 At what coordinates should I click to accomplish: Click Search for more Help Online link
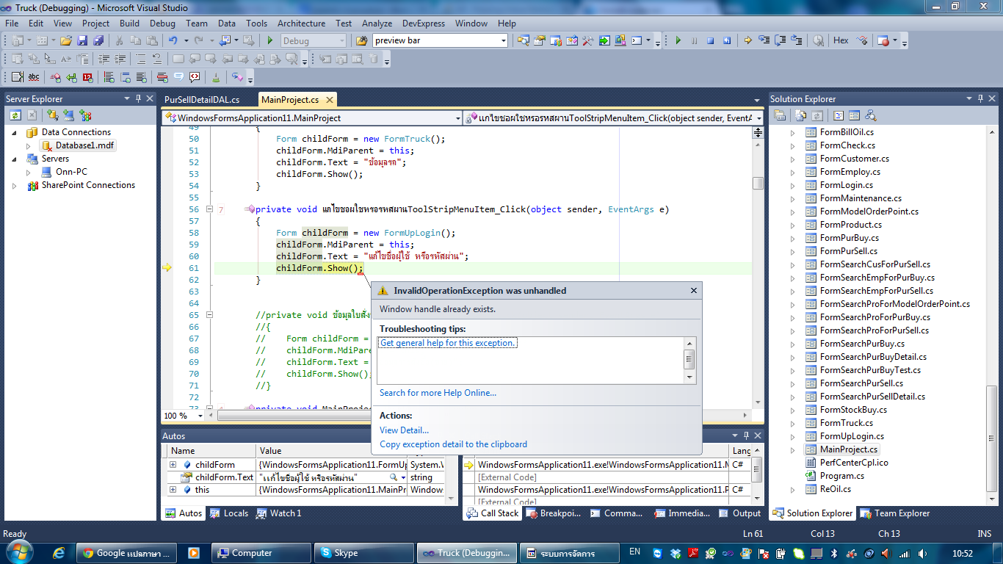[438, 393]
